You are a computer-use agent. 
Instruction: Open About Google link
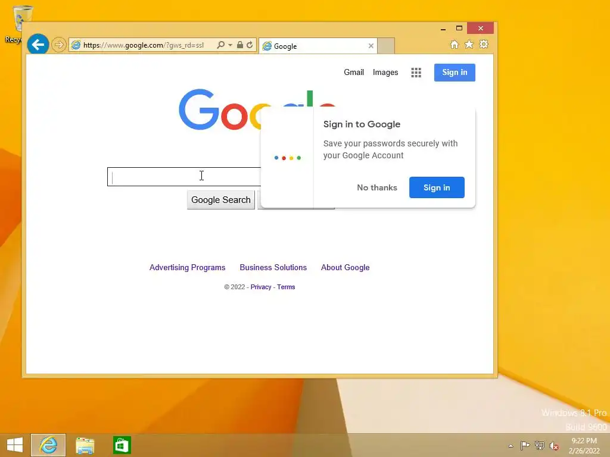345,267
